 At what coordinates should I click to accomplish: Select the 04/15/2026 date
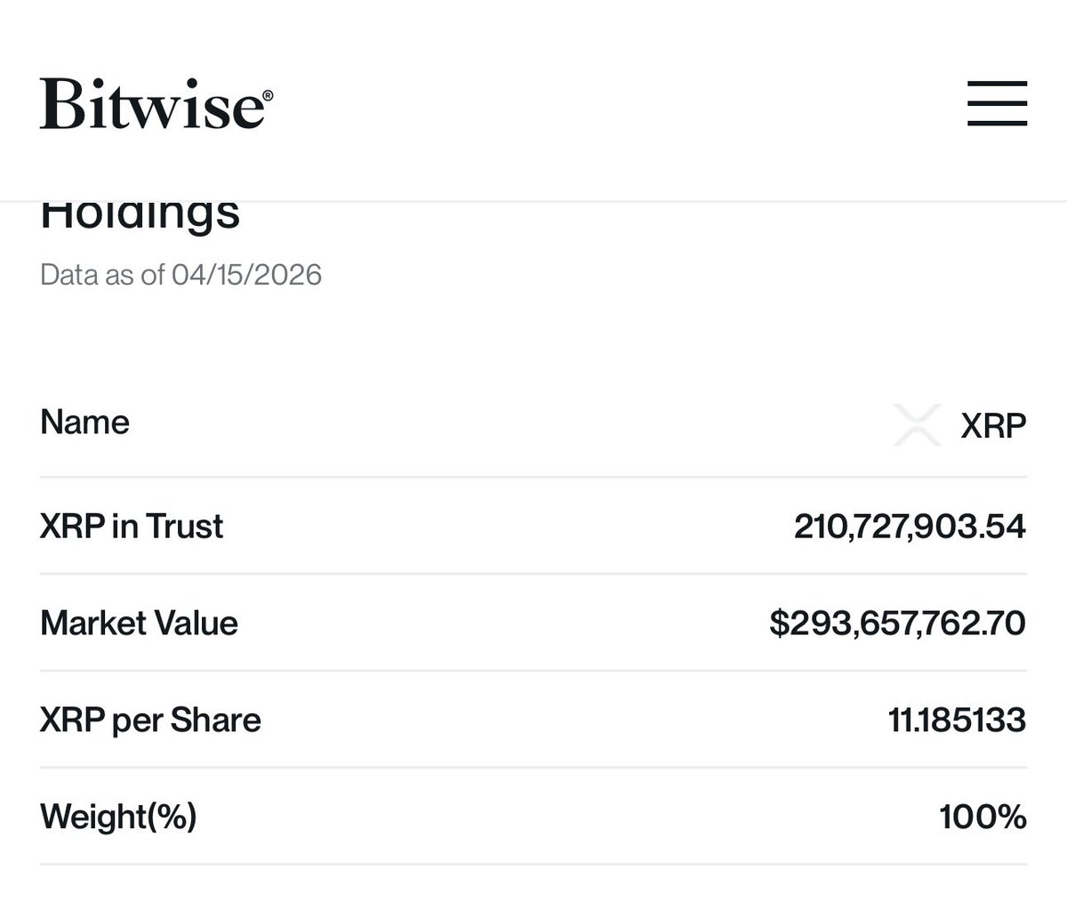click(x=246, y=274)
